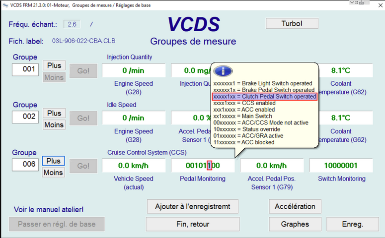Click the Groupe 006 number field
Viewport: 385px width, 238px height.
(25, 165)
